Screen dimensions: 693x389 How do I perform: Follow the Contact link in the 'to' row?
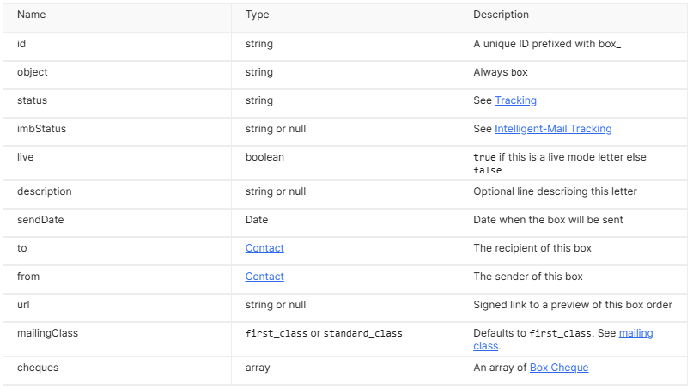264,248
